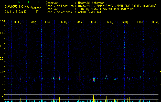Click the tallest yellow peak below 0346
The image size is (161, 102).
[x=93, y=98]
